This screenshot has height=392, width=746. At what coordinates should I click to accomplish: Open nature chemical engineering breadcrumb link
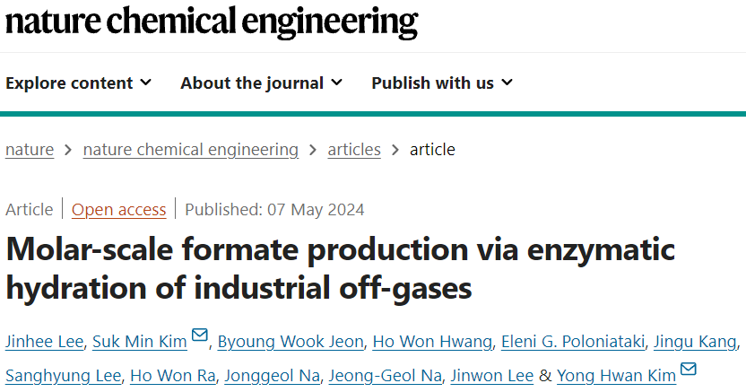tap(191, 150)
